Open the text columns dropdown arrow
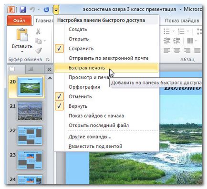The height and width of the screenshot is (189, 207). pyautogui.click(x=196, y=41)
